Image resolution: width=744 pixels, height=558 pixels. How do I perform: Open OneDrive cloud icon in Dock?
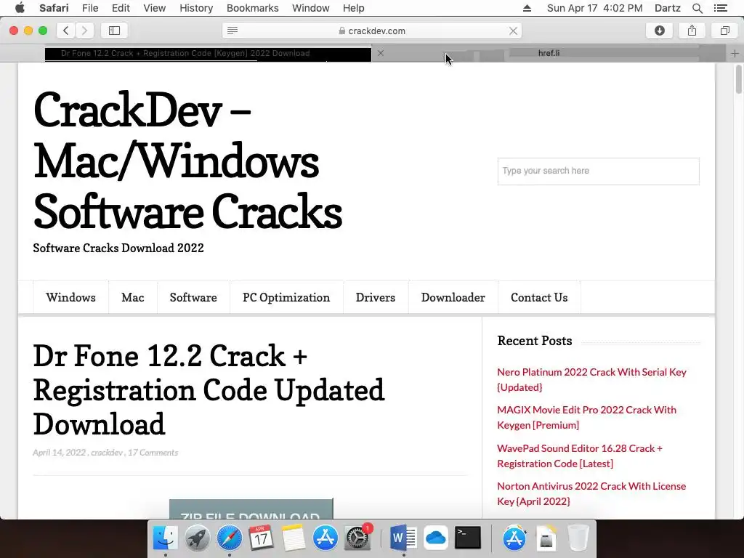click(x=436, y=538)
